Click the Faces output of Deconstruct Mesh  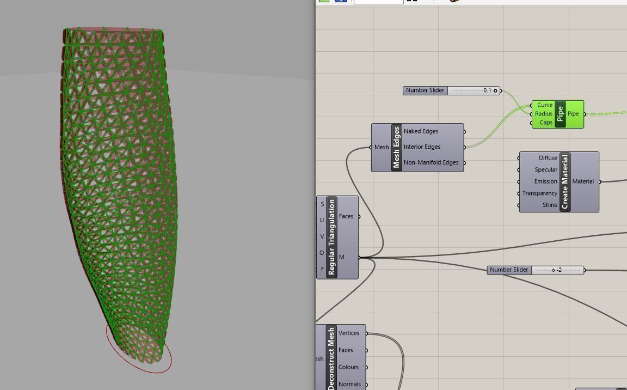346,350
